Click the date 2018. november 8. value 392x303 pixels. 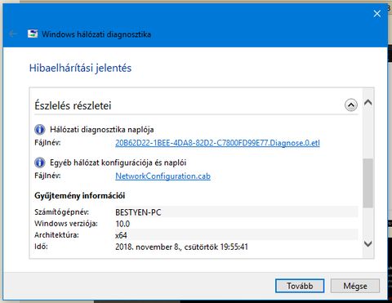181,247
